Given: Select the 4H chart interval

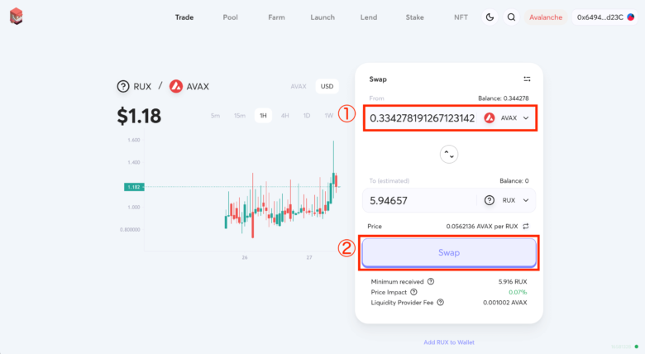Looking at the screenshot, I should pos(284,116).
